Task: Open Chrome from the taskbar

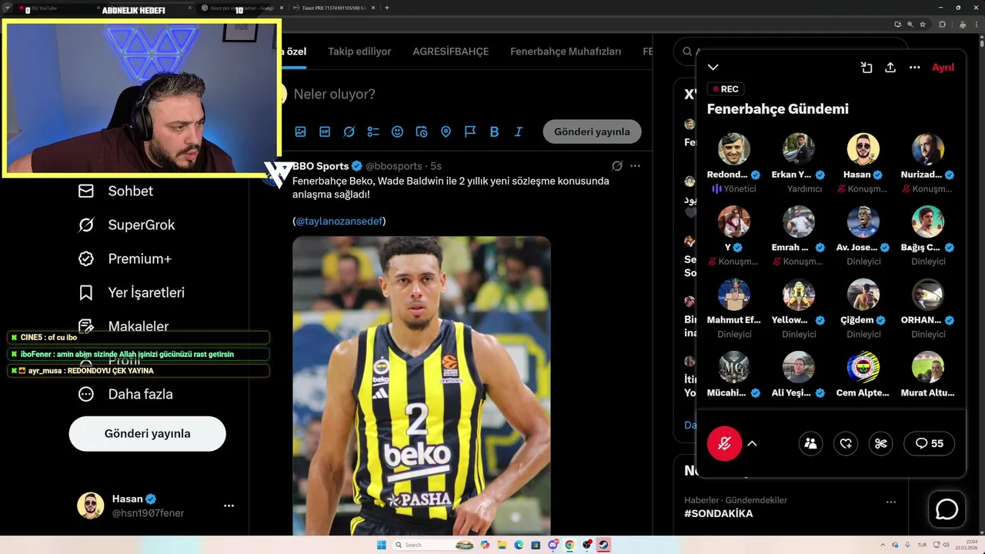Action: (x=569, y=545)
